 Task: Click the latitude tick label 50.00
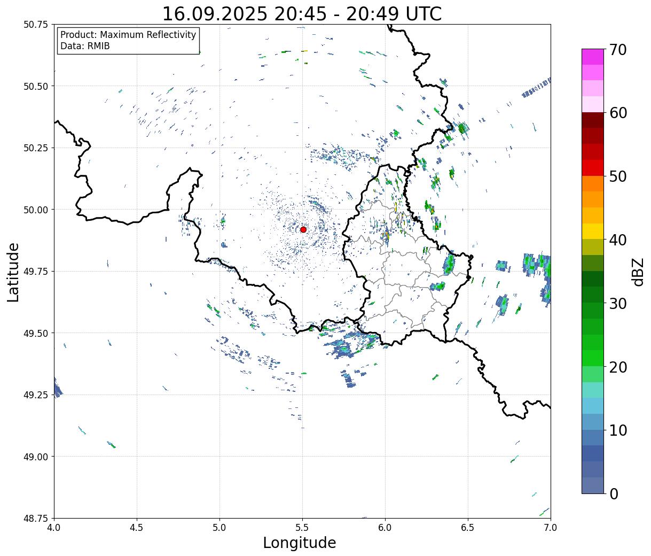[35, 210]
